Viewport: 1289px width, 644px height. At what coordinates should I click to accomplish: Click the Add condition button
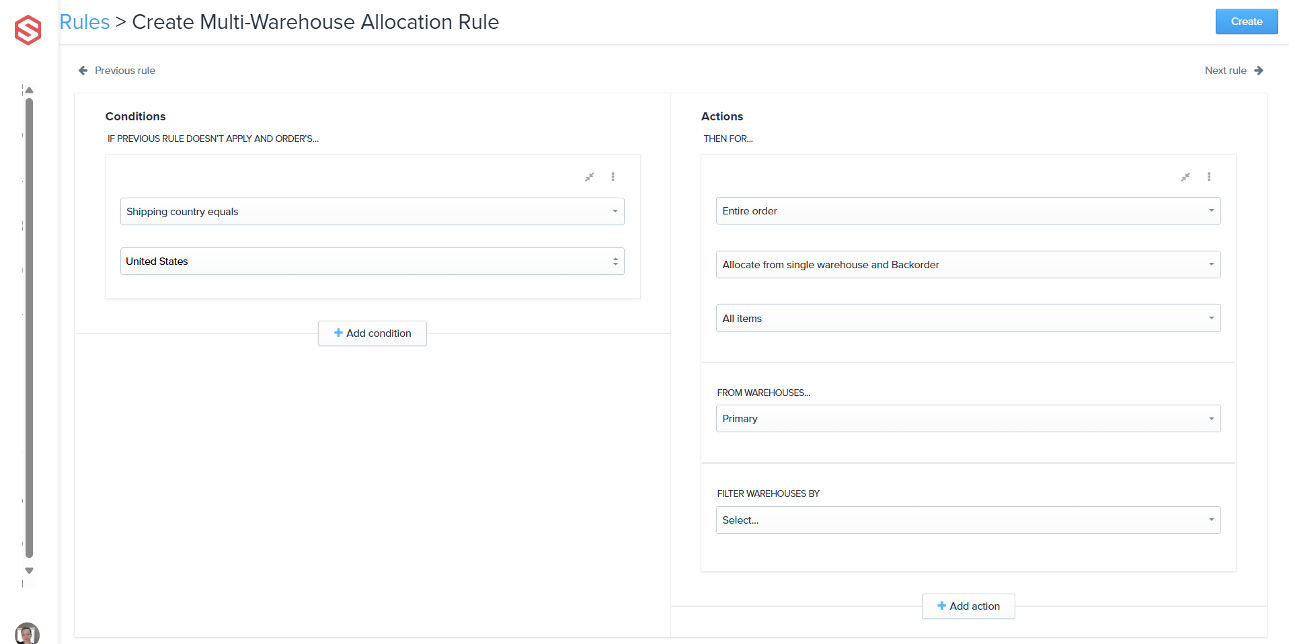373,333
